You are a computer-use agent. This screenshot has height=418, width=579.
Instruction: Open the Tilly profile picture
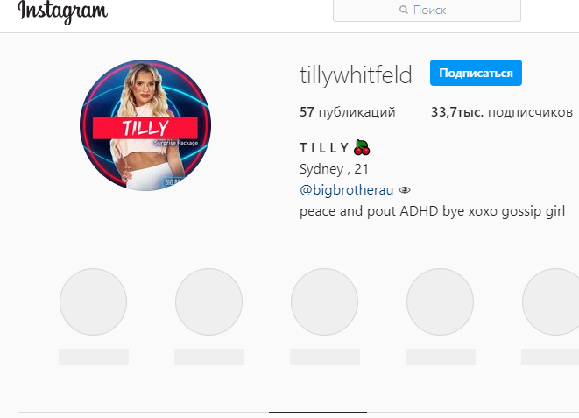coord(145,125)
